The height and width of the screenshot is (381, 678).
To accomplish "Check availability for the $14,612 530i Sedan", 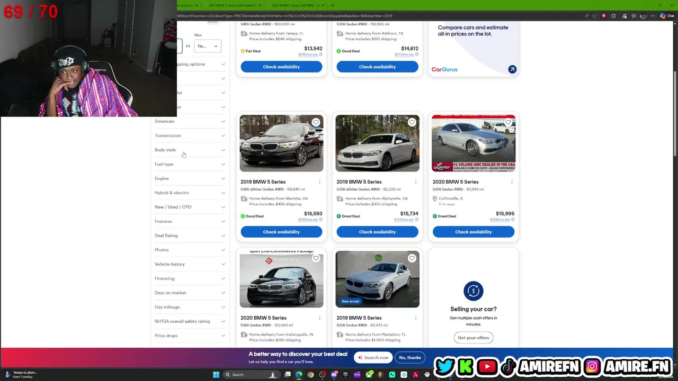I will pyautogui.click(x=377, y=67).
